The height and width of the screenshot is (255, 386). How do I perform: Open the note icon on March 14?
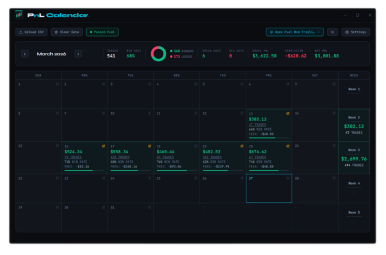point(334,113)
